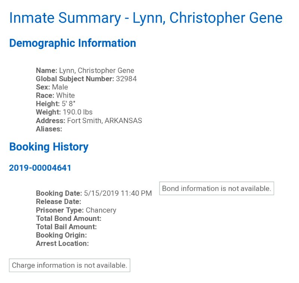Click the Address Fort Smith, ARKANSAS

pos(105,121)
